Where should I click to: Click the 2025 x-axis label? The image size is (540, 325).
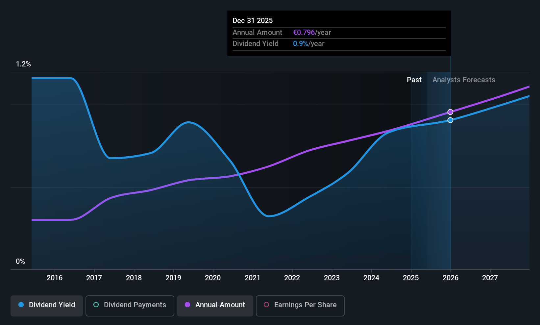[411, 278]
